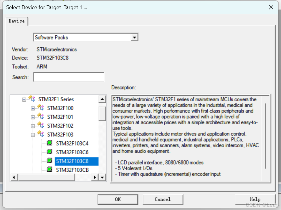281x210 pixels.
Task: Click the STM32F101 subfamily icon
Action: coord(41,116)
